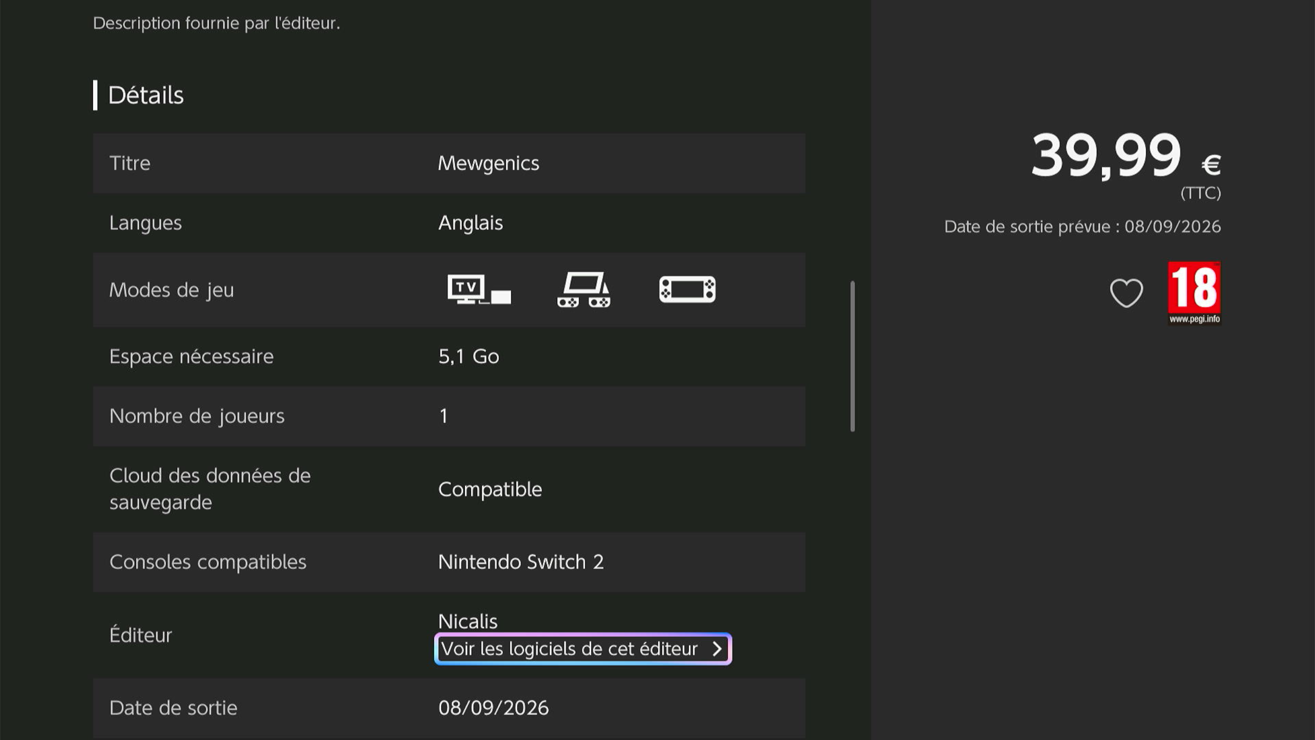Click the 'Anglais' language value

click(x=471, y=223)
